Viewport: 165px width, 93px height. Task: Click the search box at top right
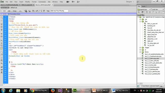point(144,2)
